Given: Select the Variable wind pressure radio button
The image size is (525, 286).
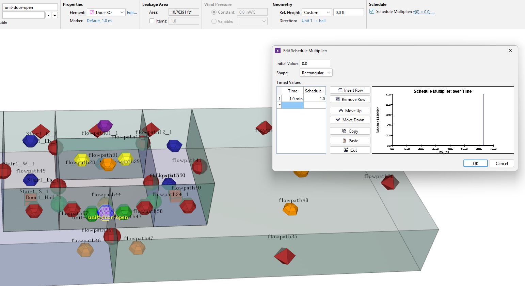Looking at the screenshot, I should click(214, 21).
